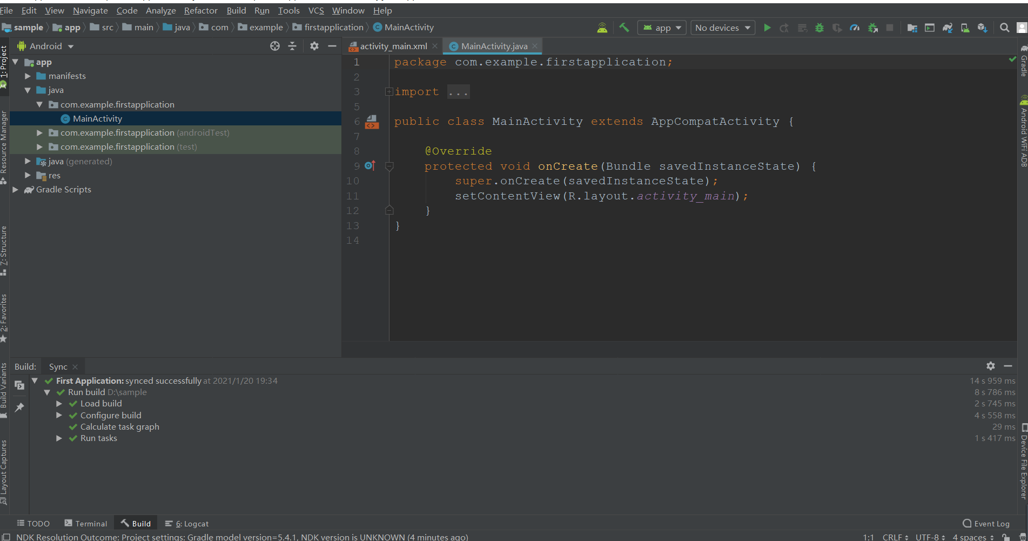The height and width of the screenshot is (541, 1028).
Task: Open the Terminal tool window
Action: (x=86, y=523)
